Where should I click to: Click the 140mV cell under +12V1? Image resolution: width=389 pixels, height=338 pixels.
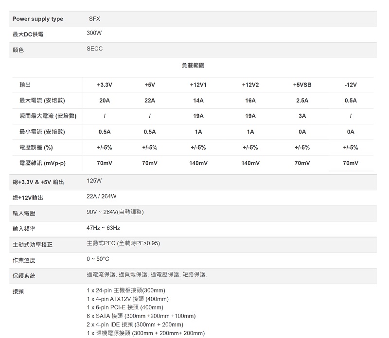pos(198,163)
